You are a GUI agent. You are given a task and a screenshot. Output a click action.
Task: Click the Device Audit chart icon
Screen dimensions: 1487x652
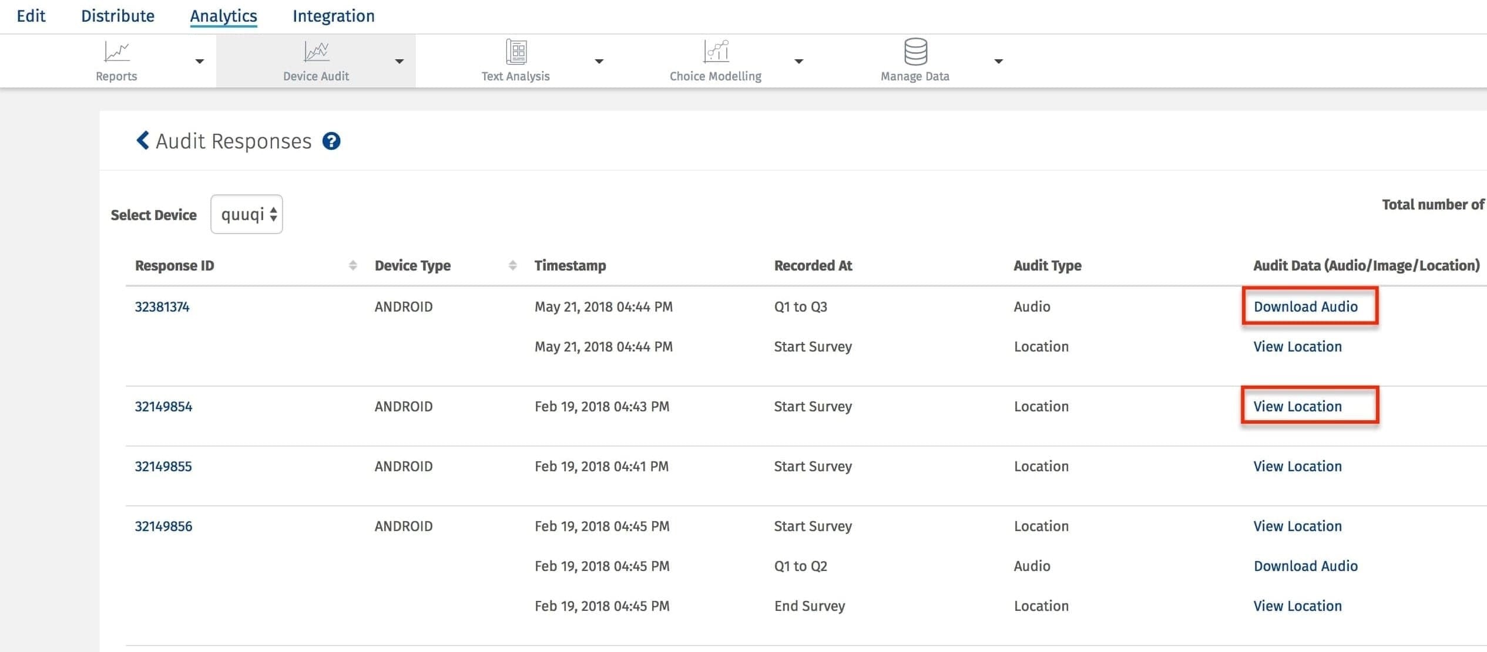point(316,52)
